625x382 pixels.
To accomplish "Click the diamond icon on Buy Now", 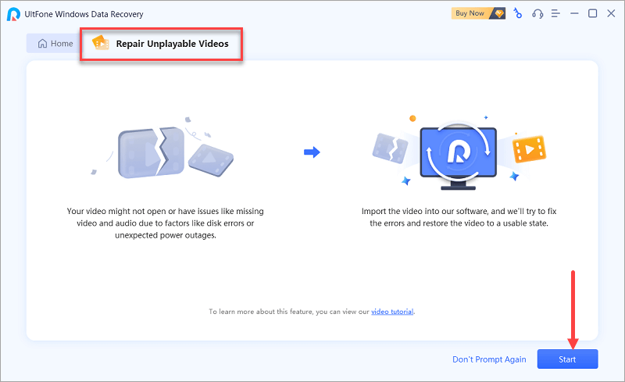I will 498,13.
